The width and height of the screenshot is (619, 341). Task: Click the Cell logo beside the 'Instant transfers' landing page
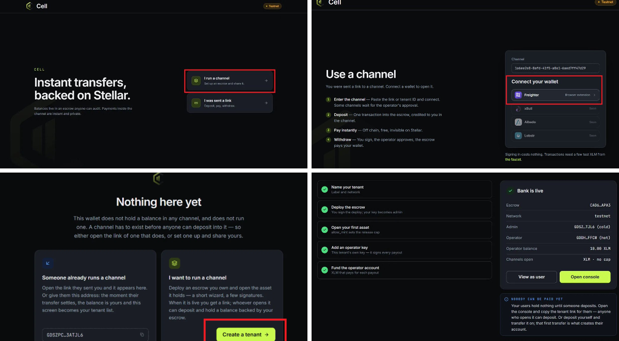[29, 6]
